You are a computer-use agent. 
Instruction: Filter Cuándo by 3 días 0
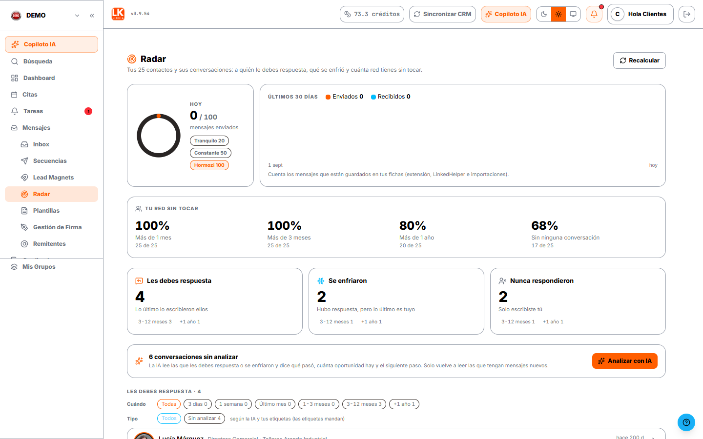pyautogui.click(x=198, y=404)
